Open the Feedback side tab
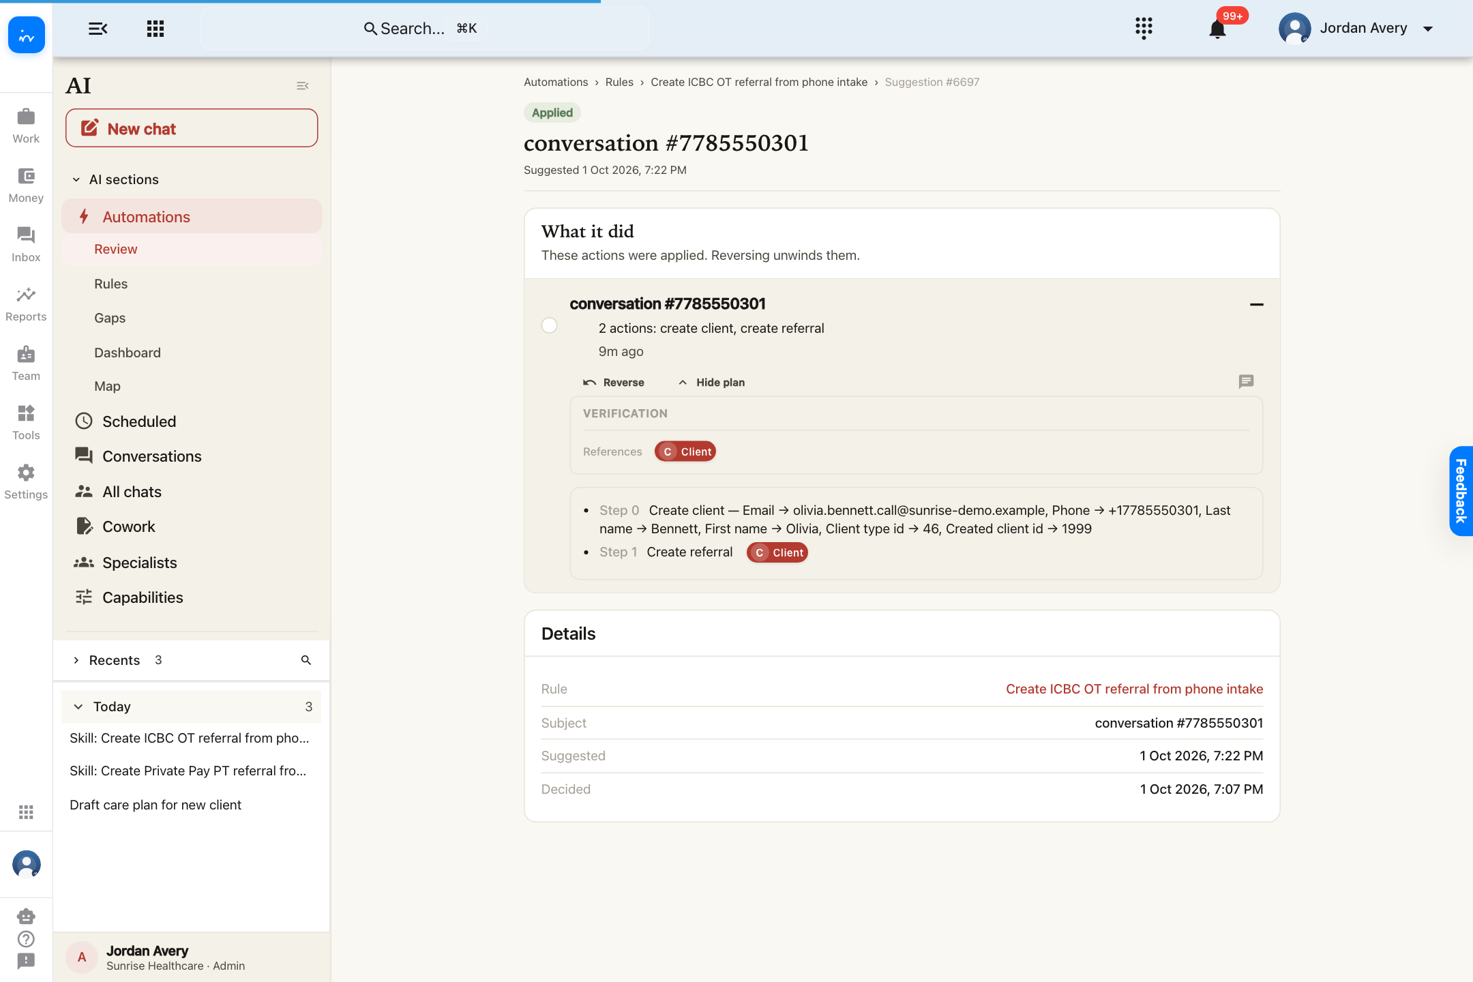 click(x=1461, y=491)
